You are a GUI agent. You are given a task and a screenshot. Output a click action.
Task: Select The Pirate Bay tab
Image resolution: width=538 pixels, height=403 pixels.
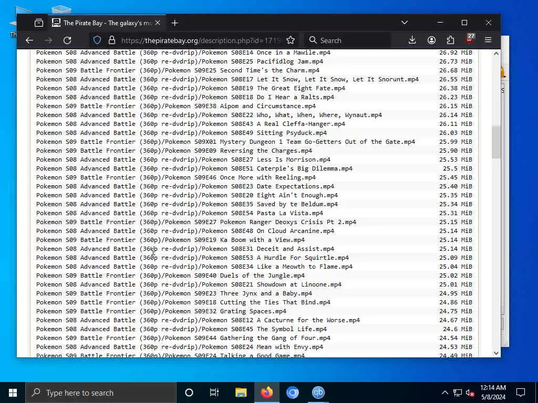[x=107, y=23]
